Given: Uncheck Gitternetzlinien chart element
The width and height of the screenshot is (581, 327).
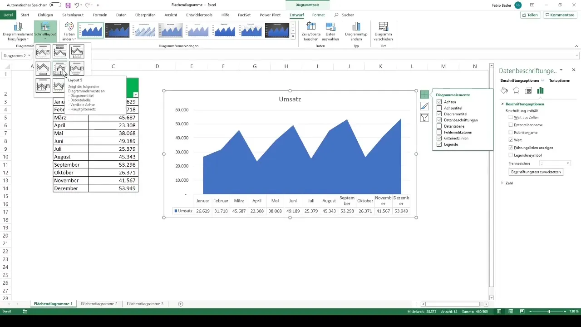Looking at the screenshot, I should click(x=439, y=138).
